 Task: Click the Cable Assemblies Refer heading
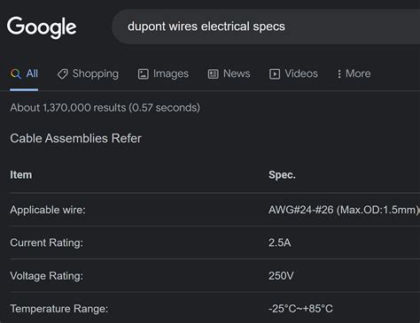(76, 138)
